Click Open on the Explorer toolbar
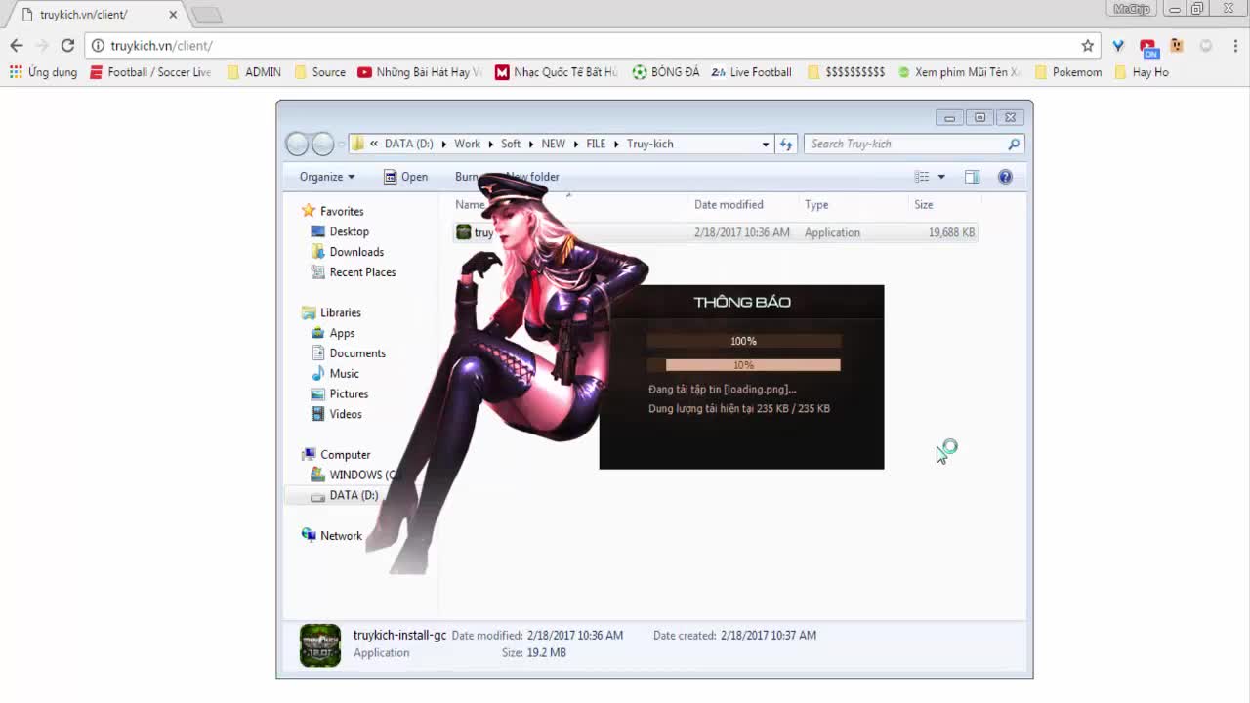Image resolution: width=1250 pixels, height=703 pixels. coord(405,177)
